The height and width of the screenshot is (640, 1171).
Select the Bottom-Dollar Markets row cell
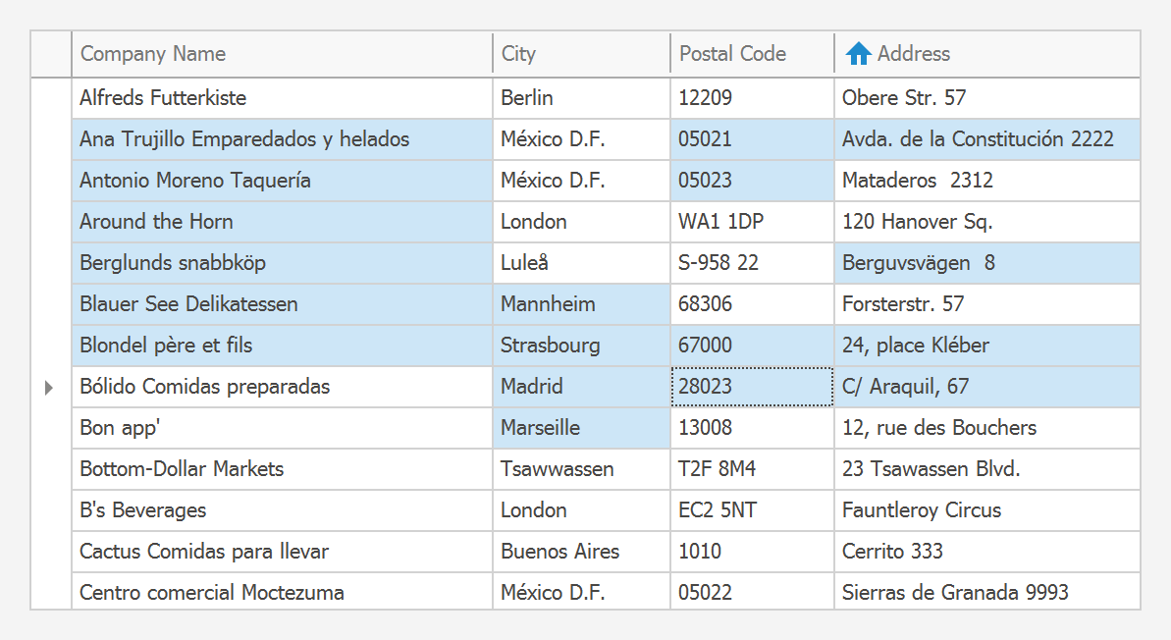click(182, 469)
